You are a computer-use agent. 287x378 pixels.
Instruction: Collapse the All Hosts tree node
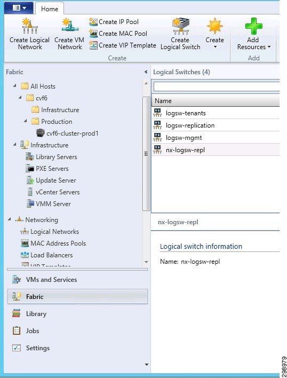[x=15, y=86]
